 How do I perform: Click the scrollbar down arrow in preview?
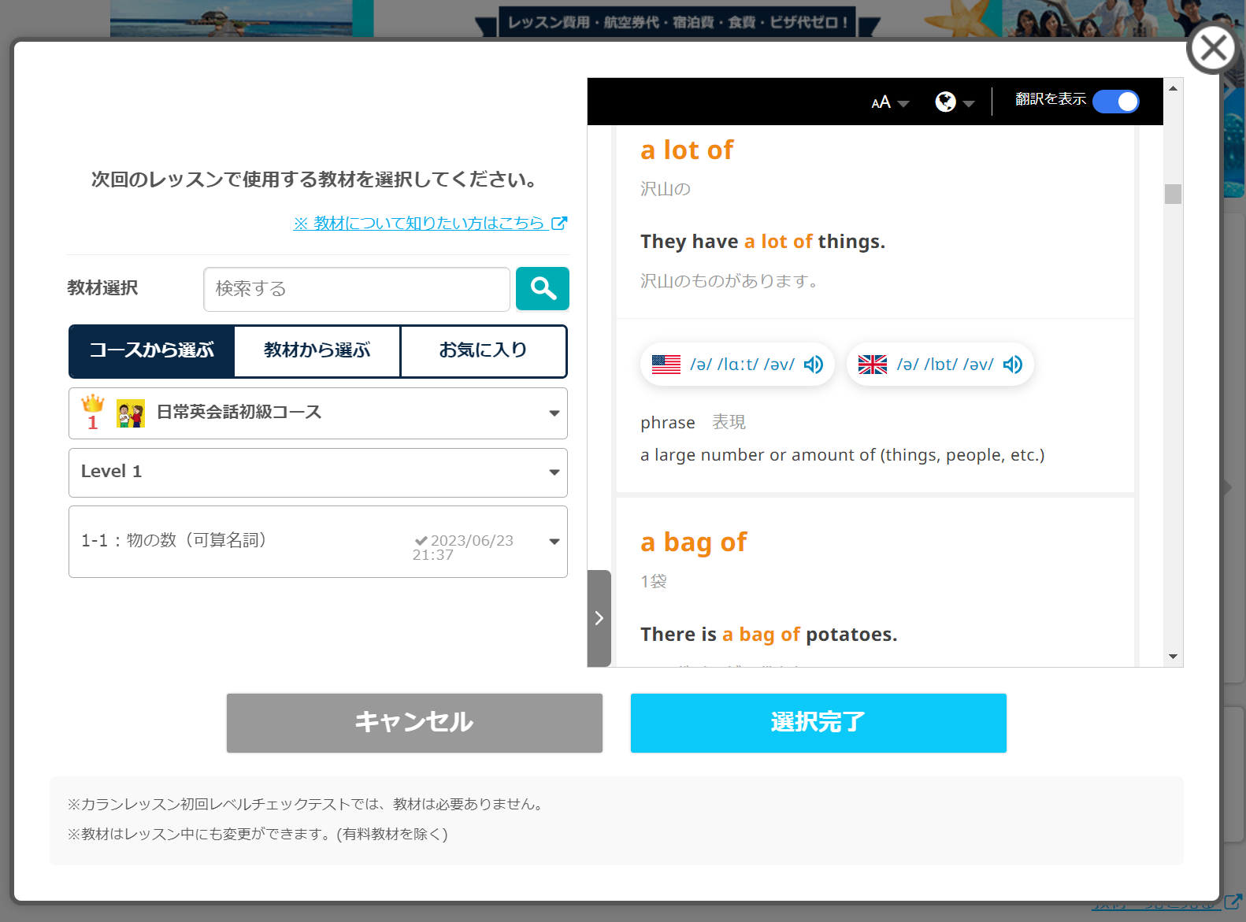coord(1173,657)
